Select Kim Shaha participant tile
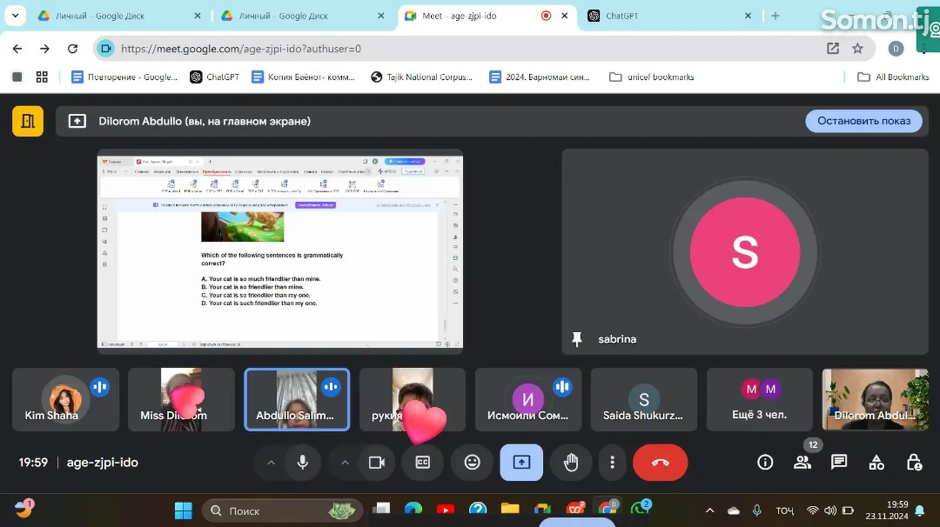 click(65, 400)
